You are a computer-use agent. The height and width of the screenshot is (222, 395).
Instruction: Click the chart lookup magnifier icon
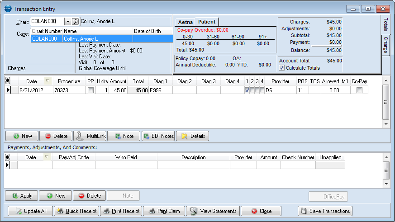click(x=75, y=21)
